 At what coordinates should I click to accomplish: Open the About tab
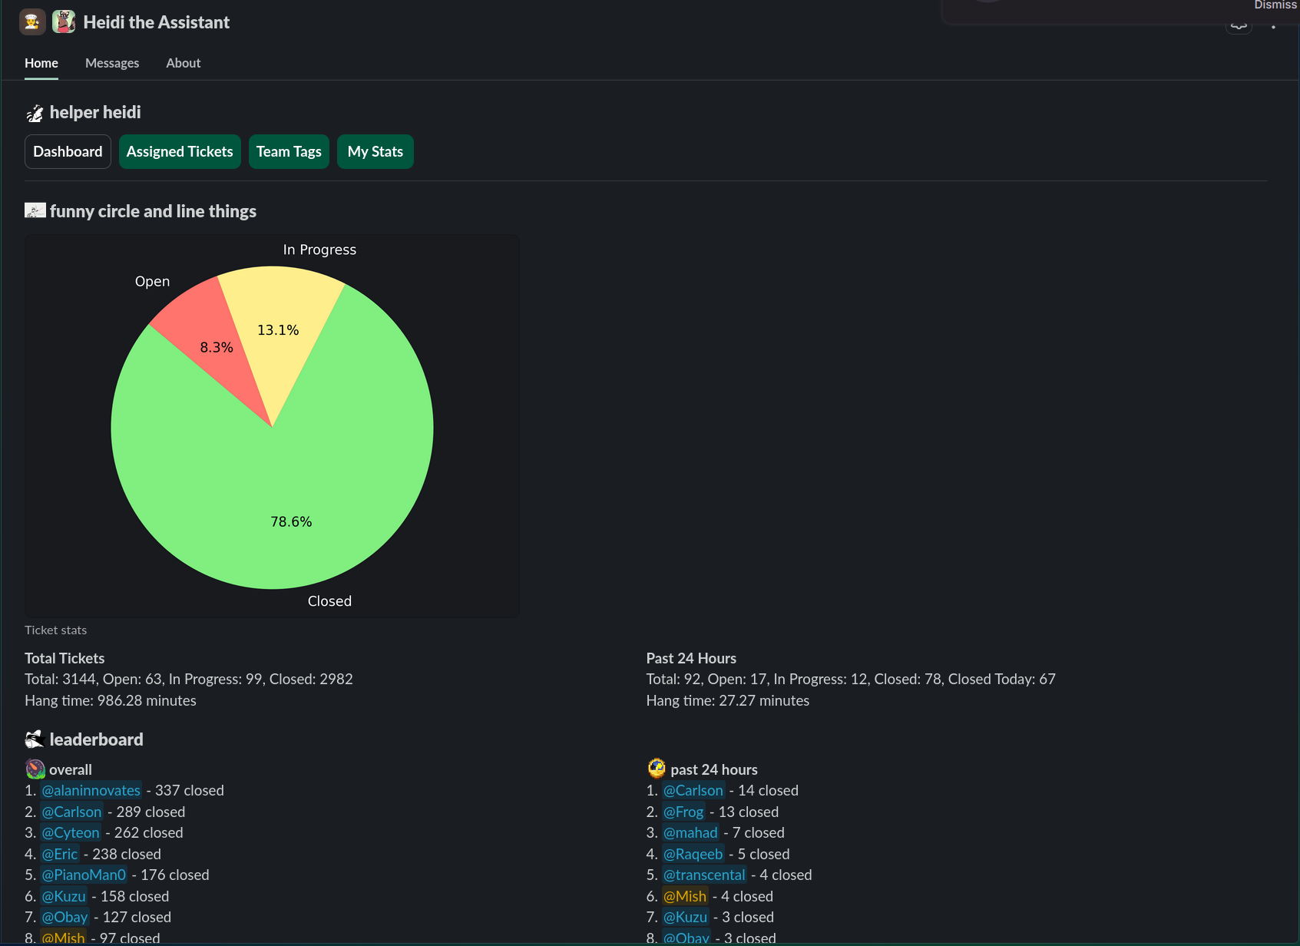point(183,63)
